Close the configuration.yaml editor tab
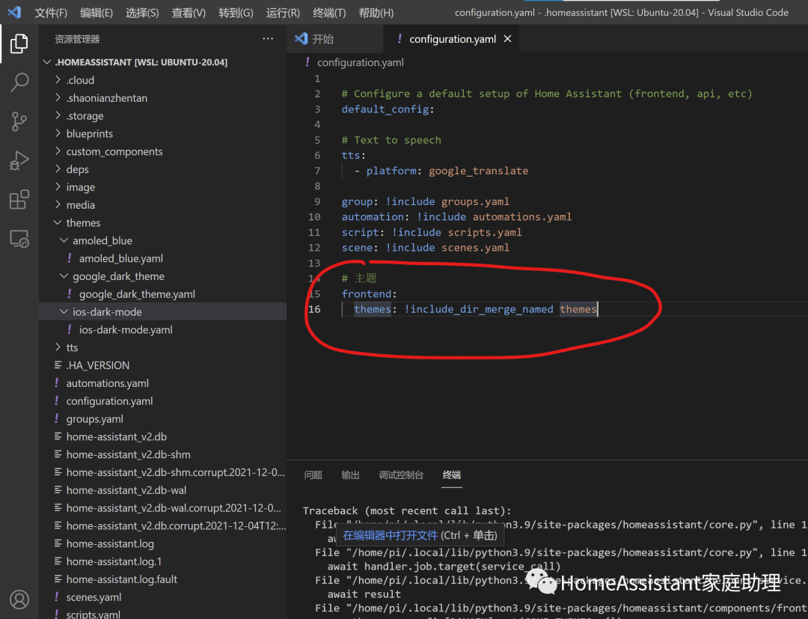Viewport: 808px width, 619px height. [x=508, y=39]
